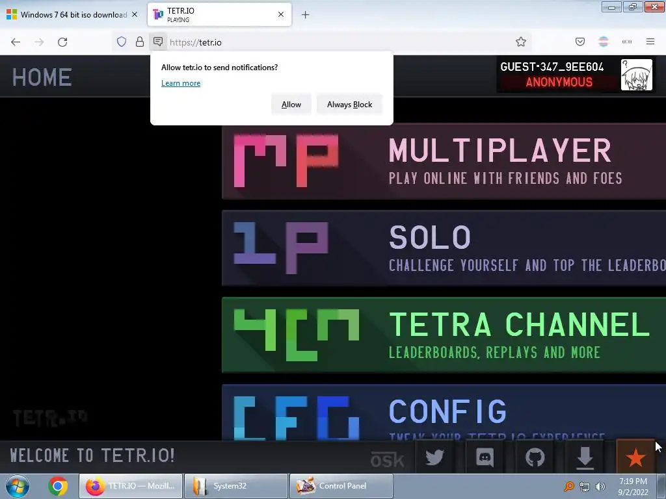
Task: Open the Learn more notifications link
Action: coord(181,83)
